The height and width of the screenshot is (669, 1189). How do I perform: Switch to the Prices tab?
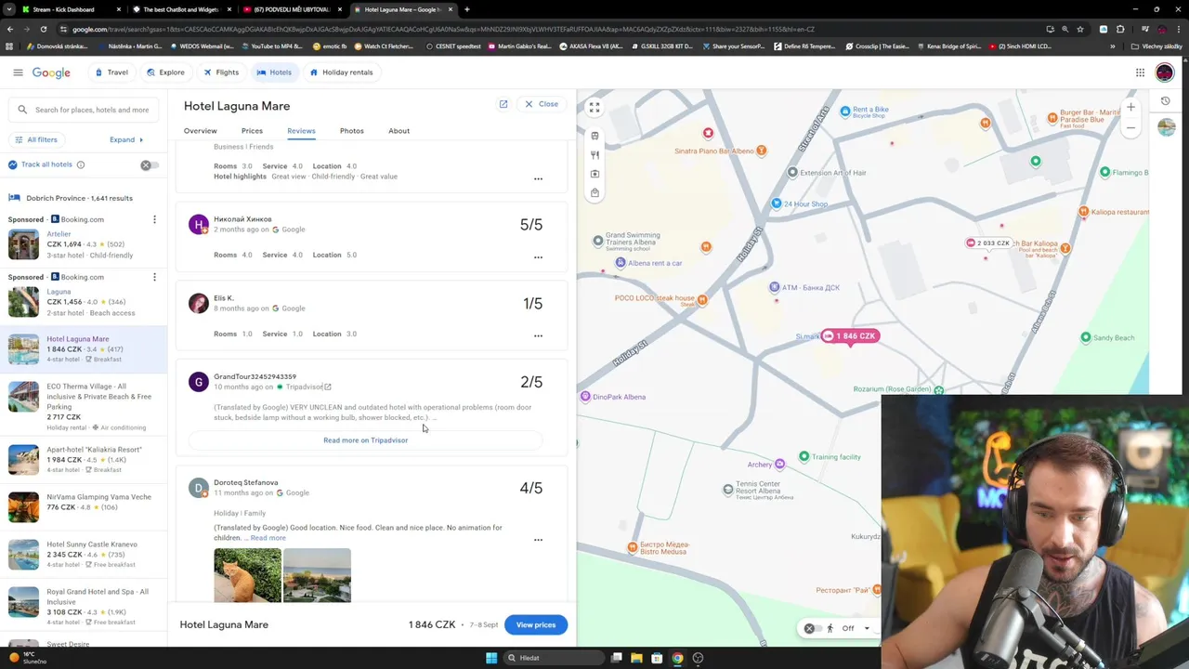[x=252, y=131]
